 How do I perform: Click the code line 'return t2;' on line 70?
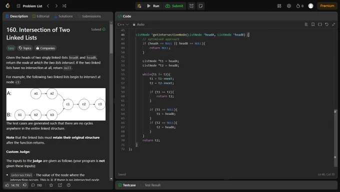151,140
